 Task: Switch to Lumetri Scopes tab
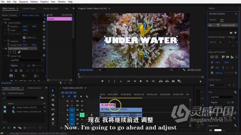pyautogui.click(x=29, y=8)
